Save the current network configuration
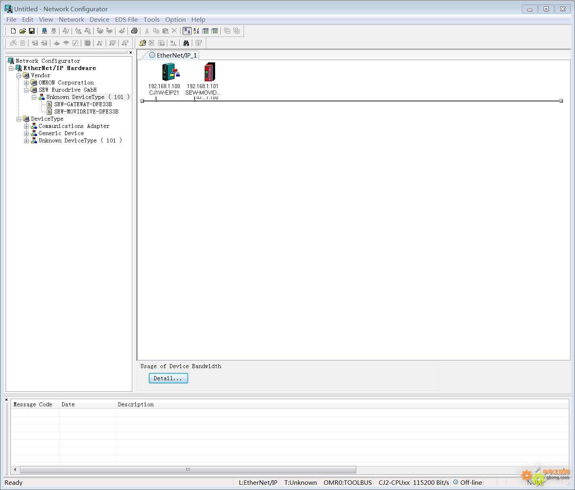 (x=32, y=31)
